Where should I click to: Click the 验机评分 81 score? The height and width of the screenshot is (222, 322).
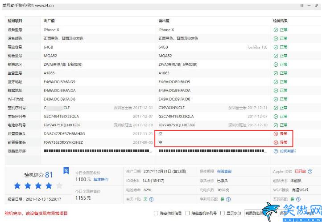coord(39,175)
